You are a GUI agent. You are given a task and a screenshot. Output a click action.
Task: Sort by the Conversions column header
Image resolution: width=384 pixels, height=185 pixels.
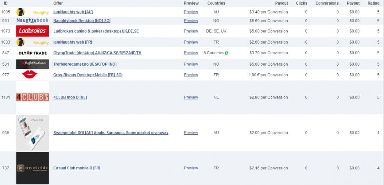[x=327, y=3]
